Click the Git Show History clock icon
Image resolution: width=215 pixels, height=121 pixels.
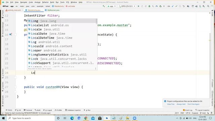pyautogui.click(x=180, y=6)
